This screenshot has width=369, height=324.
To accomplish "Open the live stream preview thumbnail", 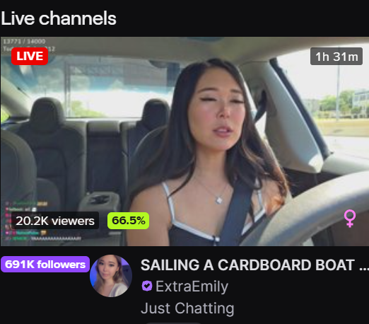I will pyautogui.click(x=184, y=141).
